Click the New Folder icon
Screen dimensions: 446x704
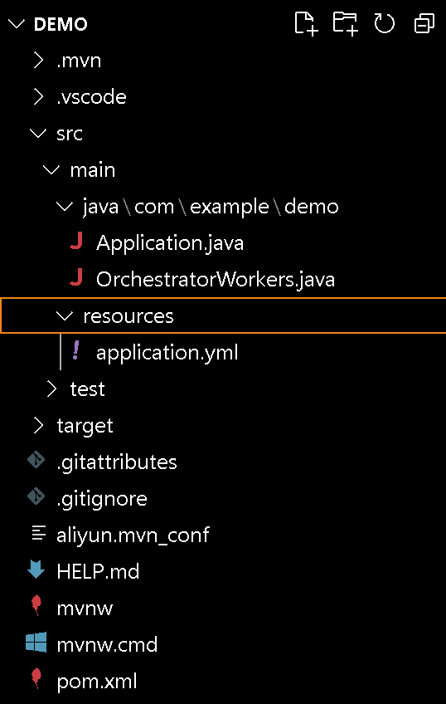pos(346,23)
